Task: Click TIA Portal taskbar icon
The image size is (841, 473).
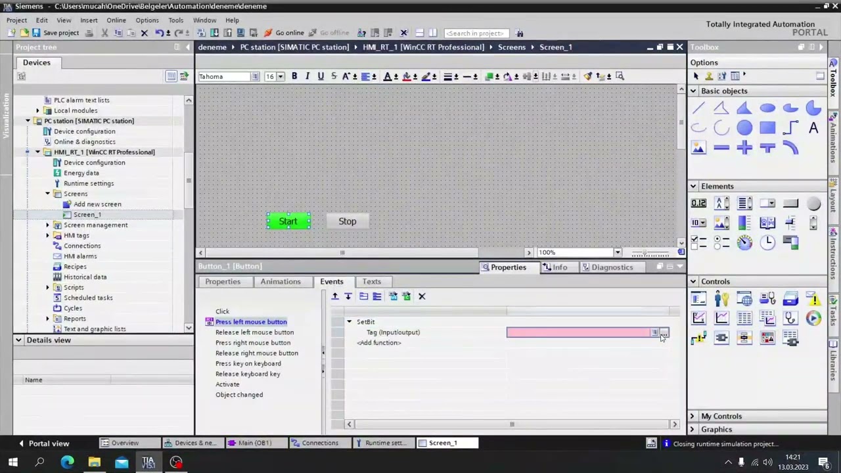Action: [148, 462]
